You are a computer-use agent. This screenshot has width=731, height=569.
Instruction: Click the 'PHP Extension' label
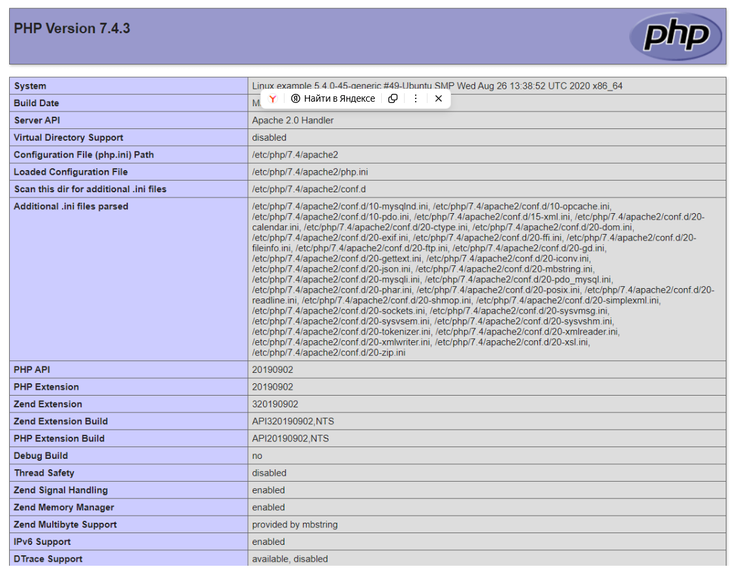(46, 387)
